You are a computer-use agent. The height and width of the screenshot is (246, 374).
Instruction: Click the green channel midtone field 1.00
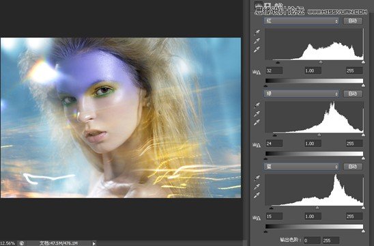click(x=313, y=143)
